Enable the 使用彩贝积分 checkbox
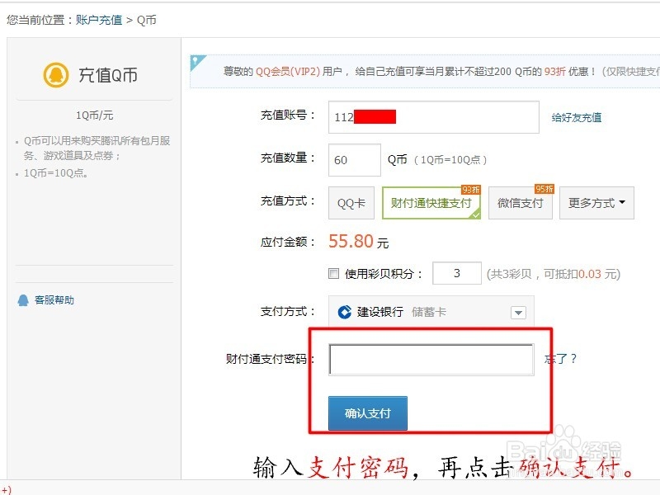The width and height of the screenshot is (660, 495). [333, 273]
